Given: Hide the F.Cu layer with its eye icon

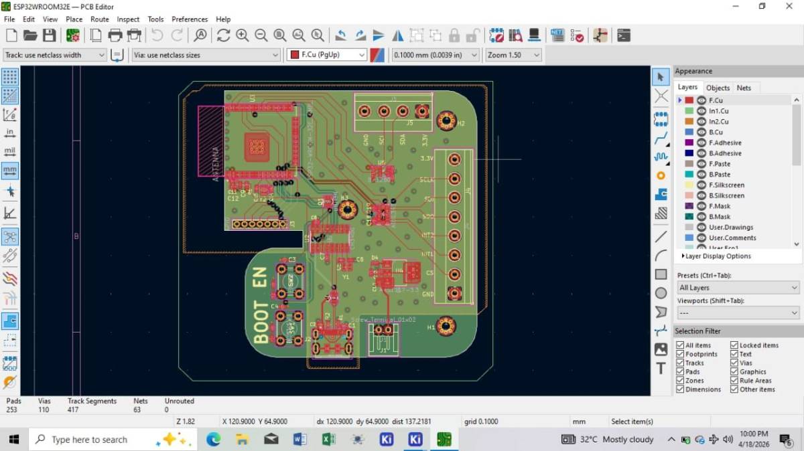Looking at the screenshot, I should [701, 100].
